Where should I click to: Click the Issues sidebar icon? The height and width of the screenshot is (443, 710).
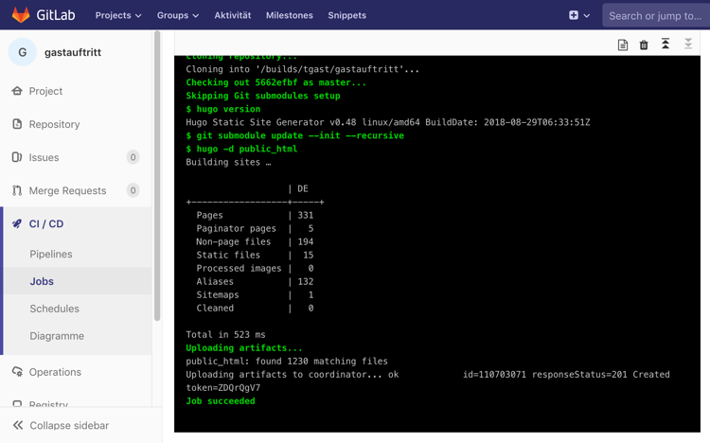(x=17, y=157)
